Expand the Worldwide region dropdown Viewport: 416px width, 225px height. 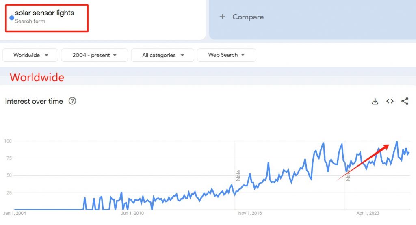pyautogui.click(x=30, y=55)
